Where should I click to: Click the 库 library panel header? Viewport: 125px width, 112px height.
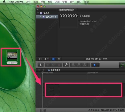(x=37, y=10)
